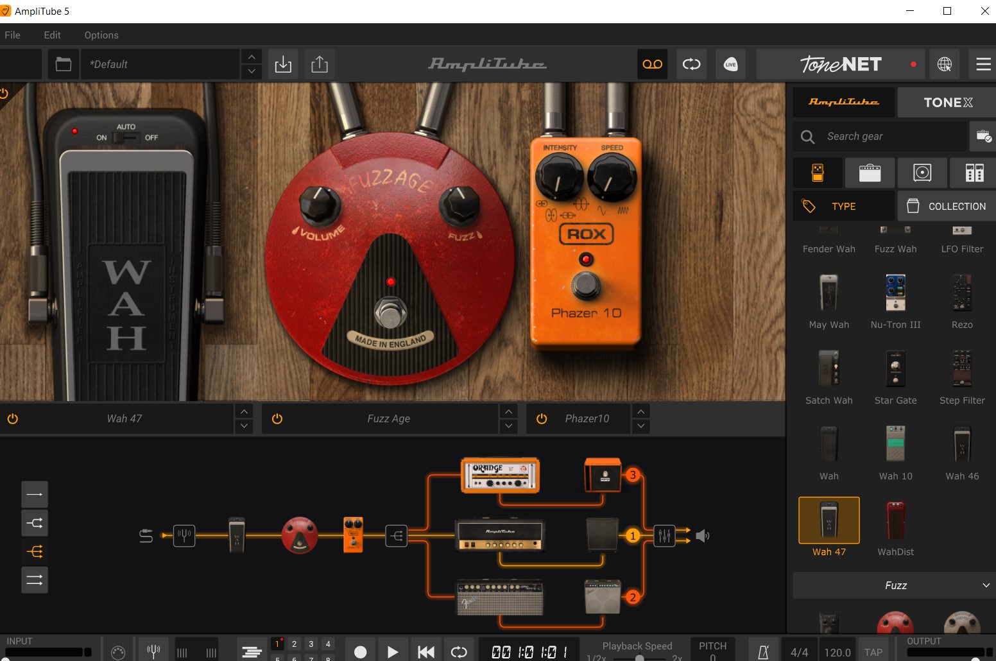Show amplifier gear category
Screen dimensions: 996x661
pyautogui.click(x=870, y=173)
